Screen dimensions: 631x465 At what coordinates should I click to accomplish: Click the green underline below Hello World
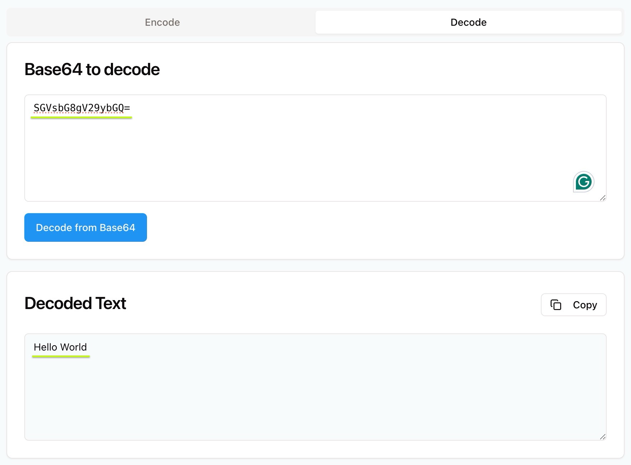[x=61, y=356]
